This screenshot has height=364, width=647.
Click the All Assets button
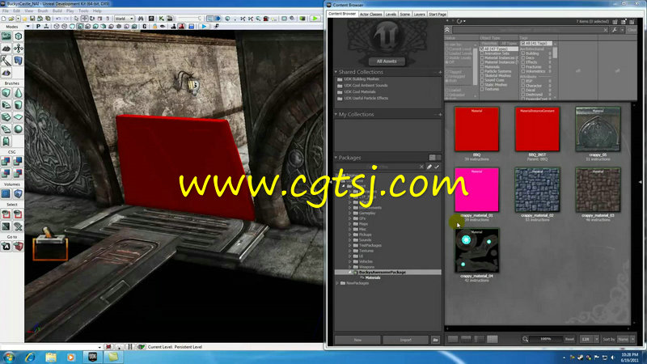click(387, 61)
